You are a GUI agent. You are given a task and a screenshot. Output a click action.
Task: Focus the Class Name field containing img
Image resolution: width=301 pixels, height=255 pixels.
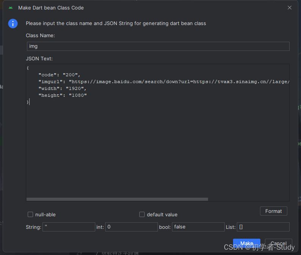click(158, 46)
